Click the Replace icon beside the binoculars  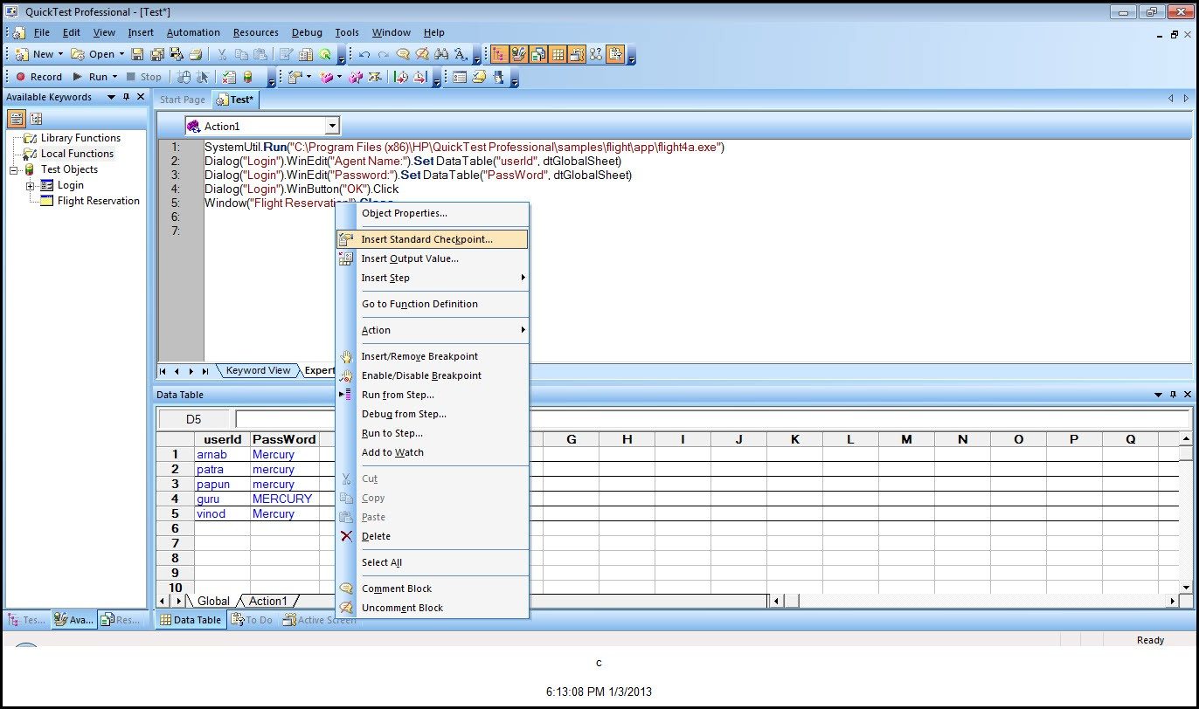click(461, 54)
